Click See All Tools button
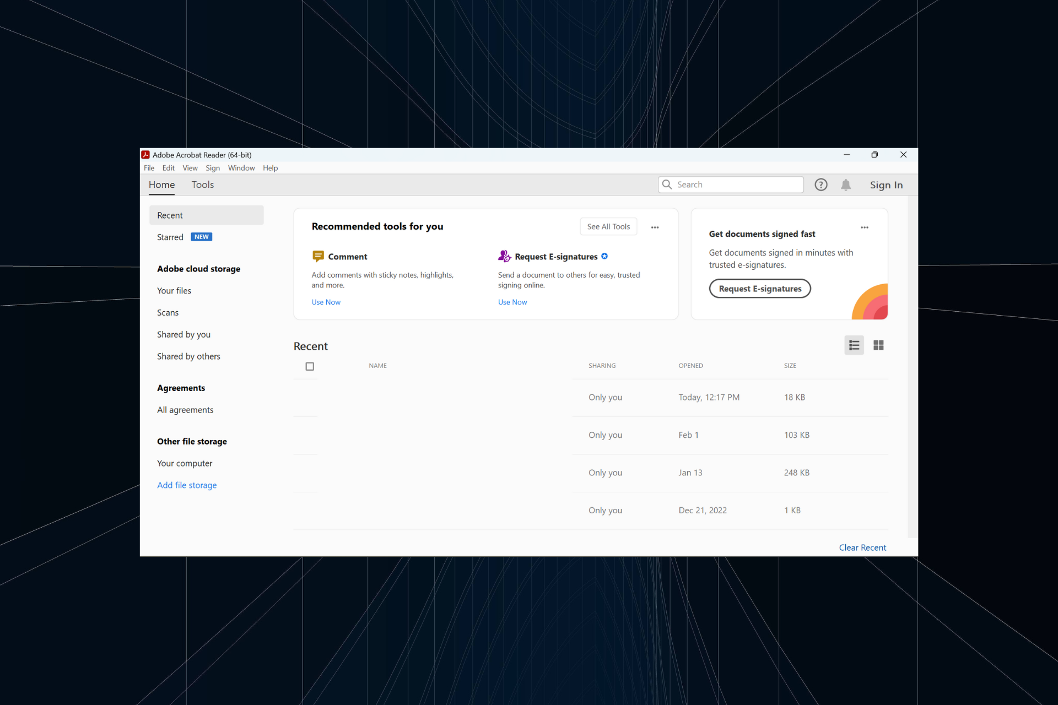This screenshot has width=1058, height=705. click(608, 226)
